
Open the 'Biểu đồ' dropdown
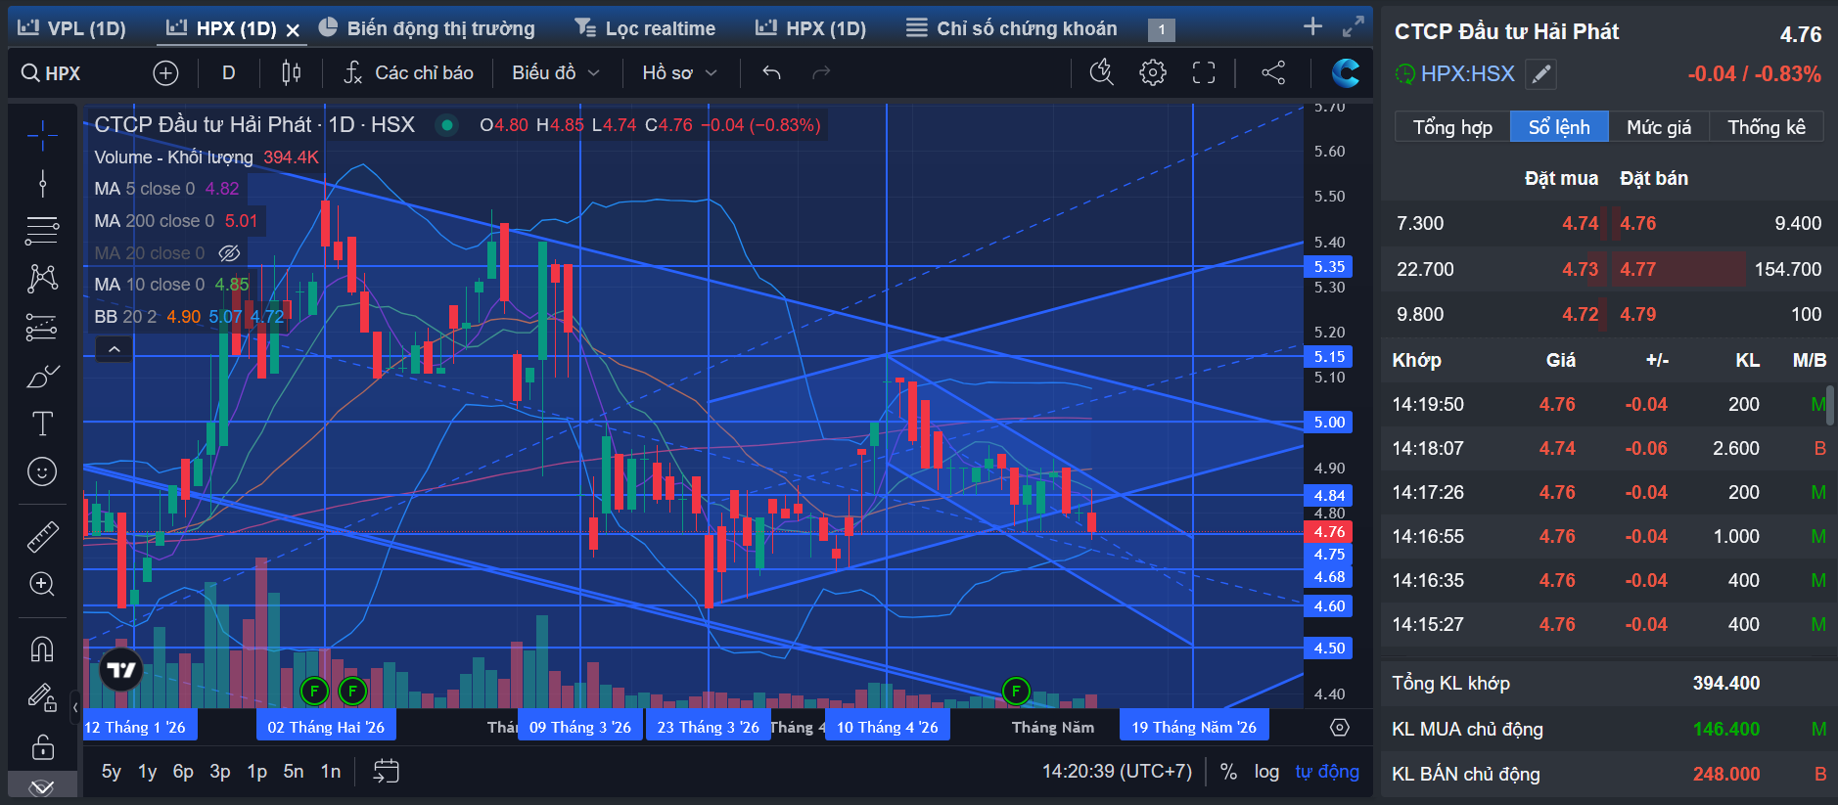(x=556, y=72)
